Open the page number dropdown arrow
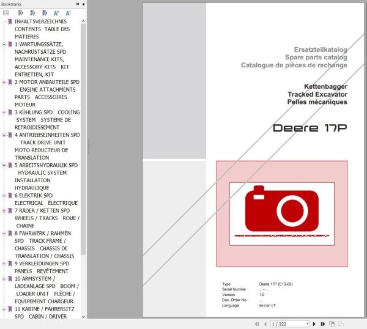Viewport: 367px width, 329px height. click(307, 324)
